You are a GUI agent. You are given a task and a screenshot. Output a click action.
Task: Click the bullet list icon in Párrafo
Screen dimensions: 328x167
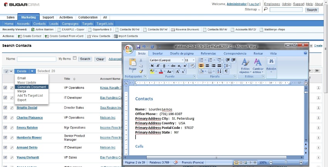click(201, 60)
